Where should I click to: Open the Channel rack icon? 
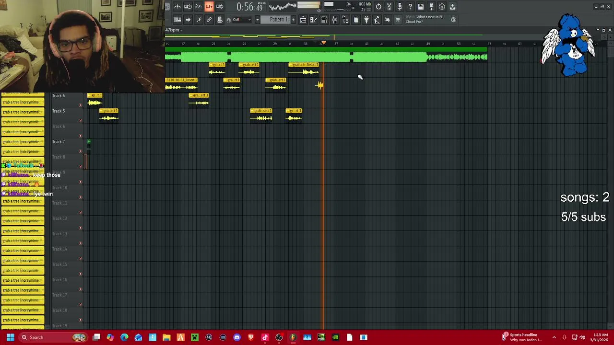click(x=324, y=20)
